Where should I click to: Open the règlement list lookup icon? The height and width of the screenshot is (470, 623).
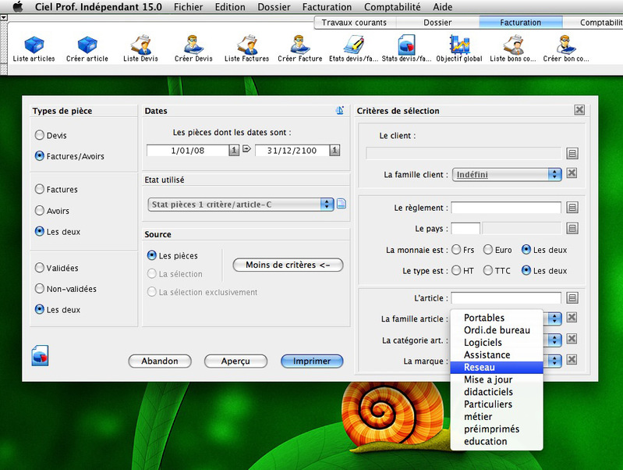pos(572,208)
